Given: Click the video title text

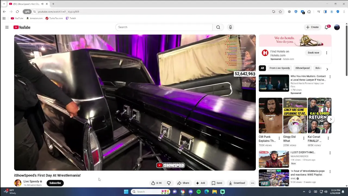Looking at the screenshot, I should click(47, 175).
